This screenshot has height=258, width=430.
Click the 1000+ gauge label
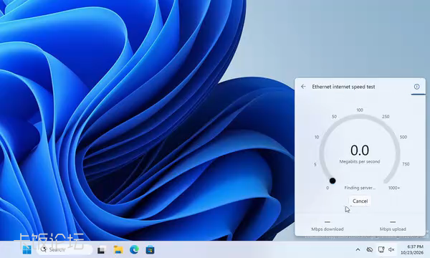point(393,188)
